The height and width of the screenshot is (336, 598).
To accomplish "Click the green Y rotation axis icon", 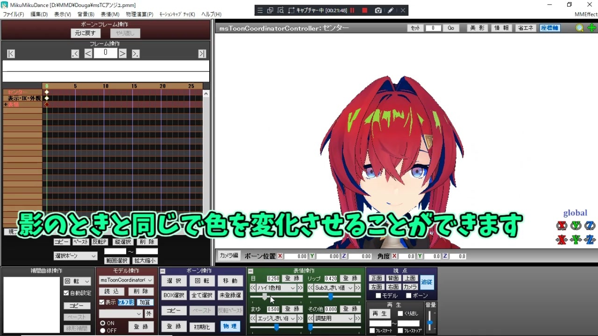I will [576, 226].
